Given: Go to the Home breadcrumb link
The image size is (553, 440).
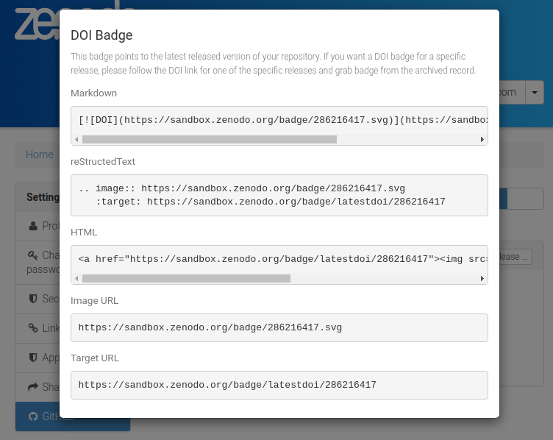Looking at the screenshot, I should tap(39, 155).
